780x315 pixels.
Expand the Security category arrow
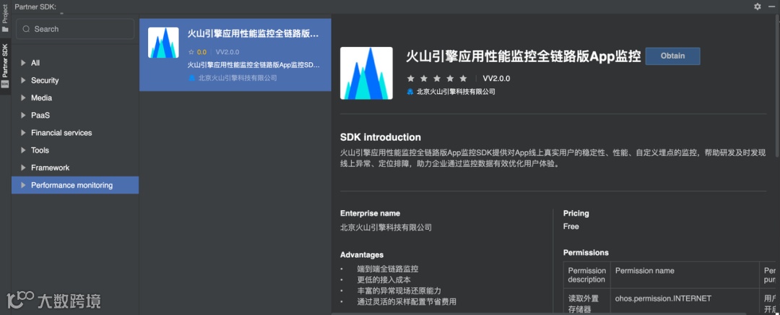pyautogui.click(x=23, y=80)
